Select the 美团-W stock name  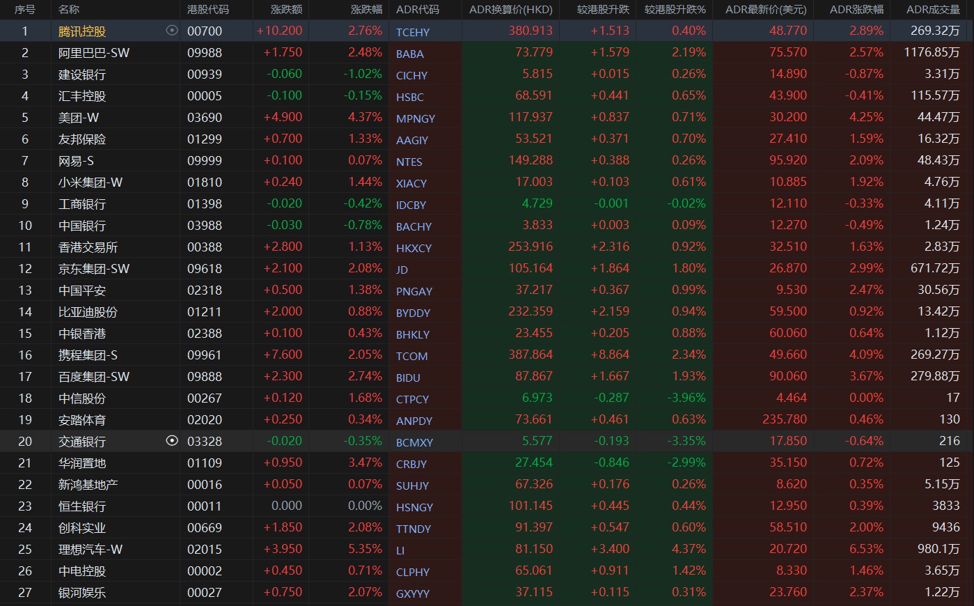79,118
